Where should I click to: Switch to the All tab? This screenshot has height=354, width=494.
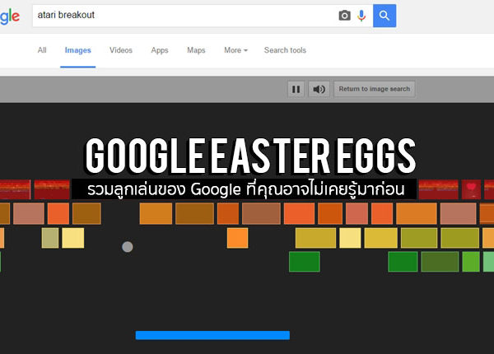[42, 50]
